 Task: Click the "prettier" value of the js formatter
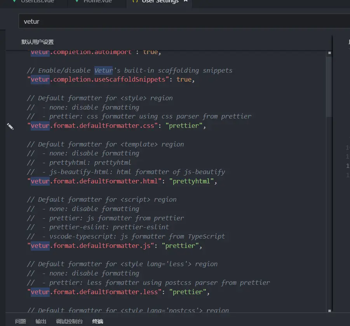180,246
